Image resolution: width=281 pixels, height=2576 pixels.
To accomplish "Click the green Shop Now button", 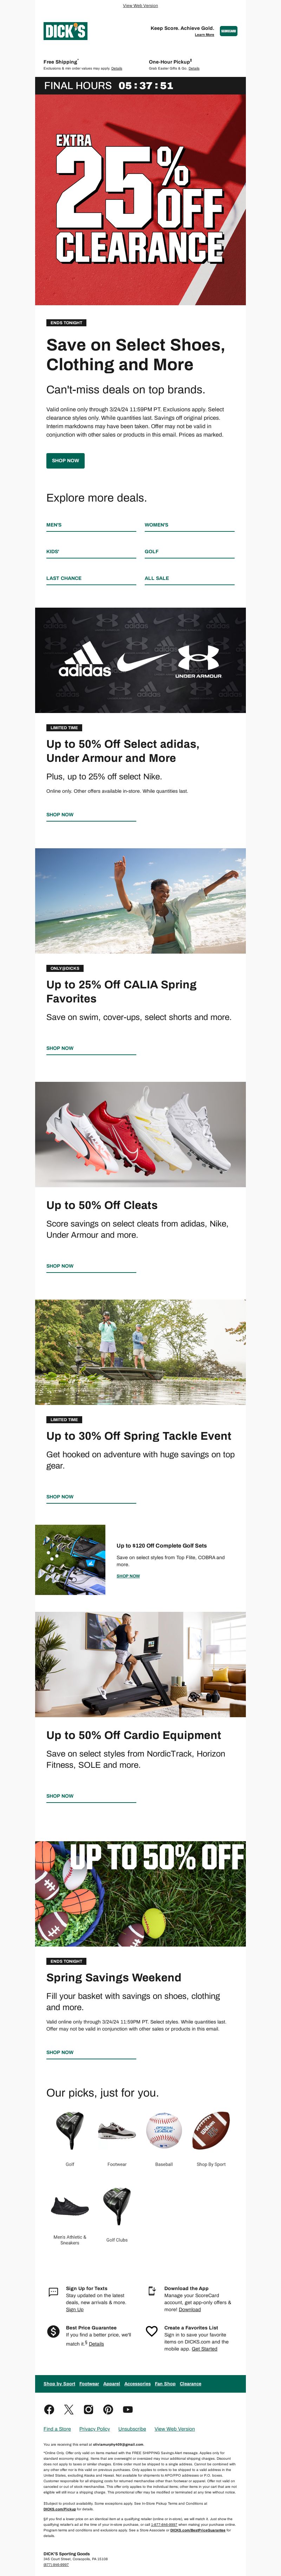I will tap(65, 461).
